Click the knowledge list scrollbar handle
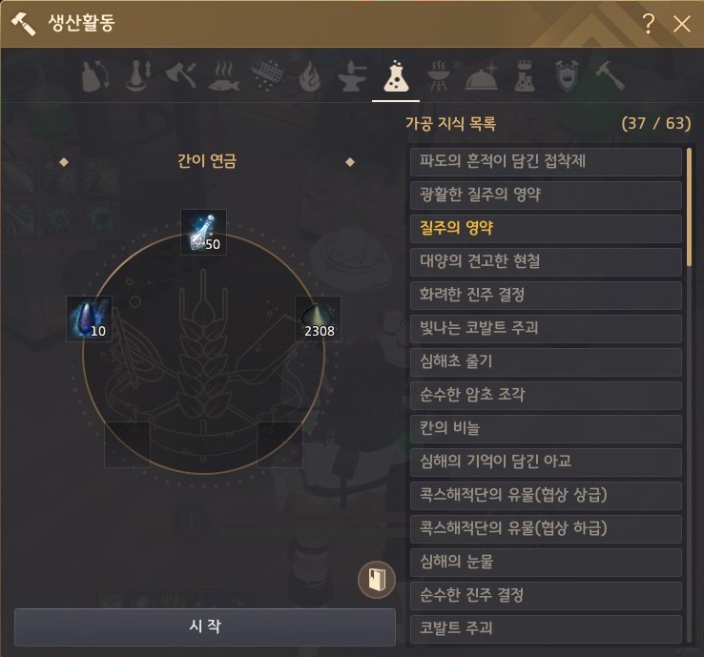This screenshot has height=657, width=704. coord(689,207)
